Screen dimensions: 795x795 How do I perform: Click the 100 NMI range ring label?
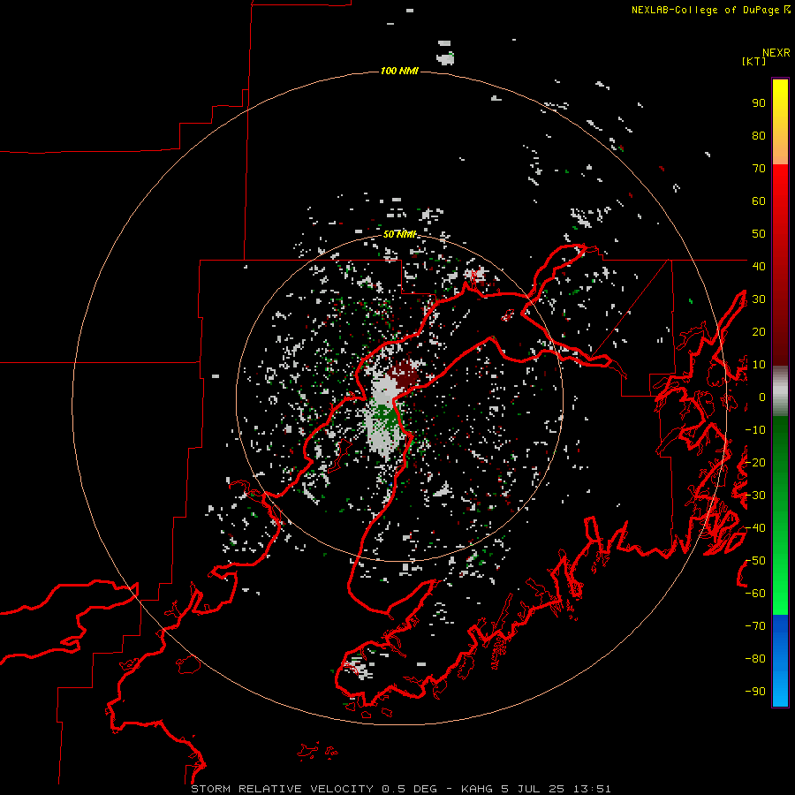coord(399,71)
